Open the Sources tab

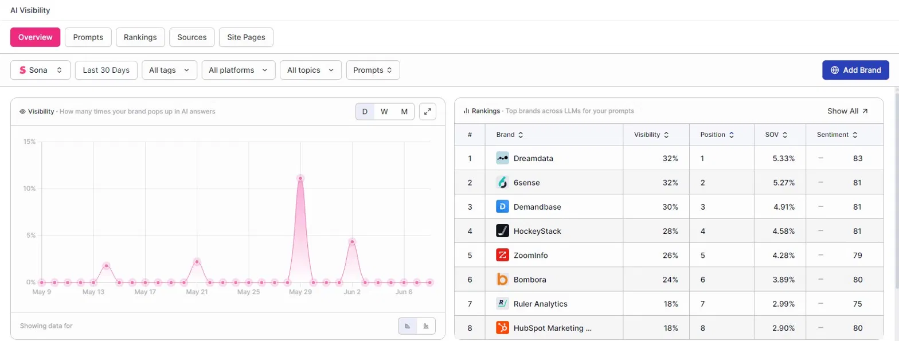click(191, 37)
